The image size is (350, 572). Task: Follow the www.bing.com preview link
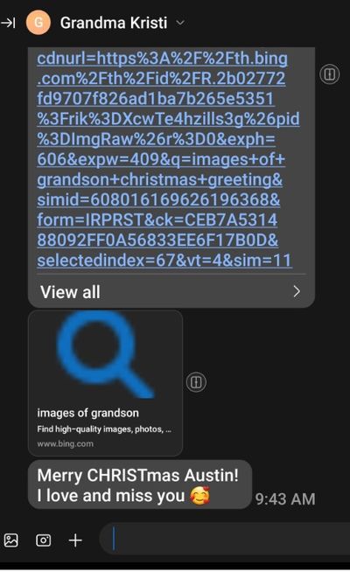point(65,444)
